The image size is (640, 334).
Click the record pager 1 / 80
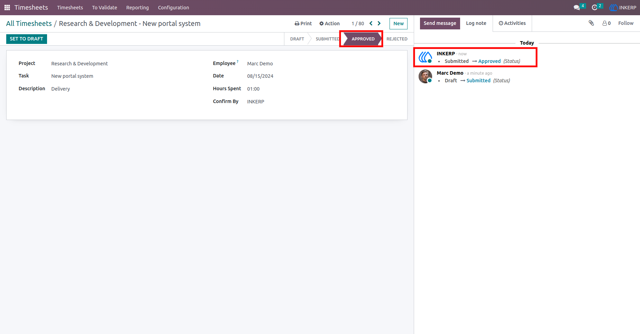pyautogui.click(x=358, y=24)
